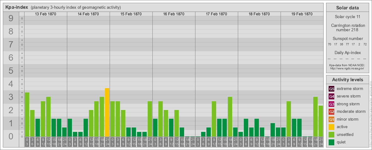Click the Kp axis label 4
372x150 pixels.
[11, 84]
